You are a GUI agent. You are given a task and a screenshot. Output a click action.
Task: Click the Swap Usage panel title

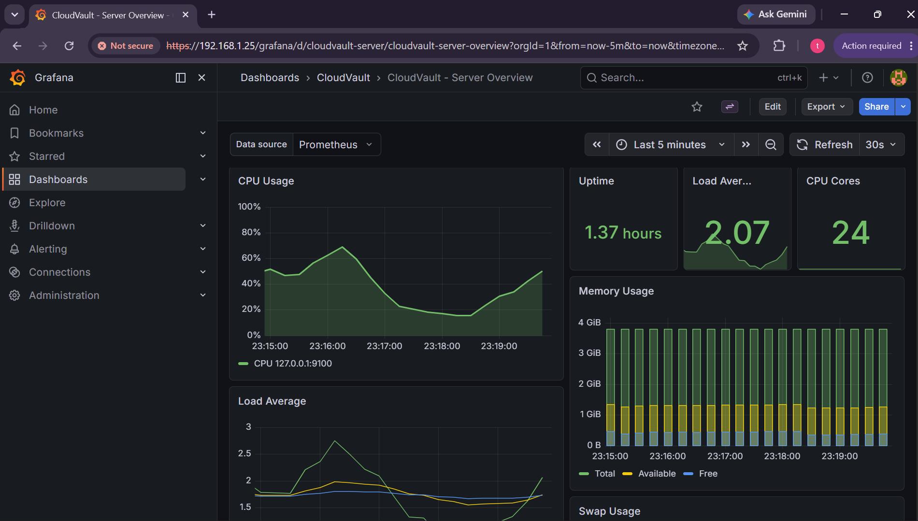[609, 511]
